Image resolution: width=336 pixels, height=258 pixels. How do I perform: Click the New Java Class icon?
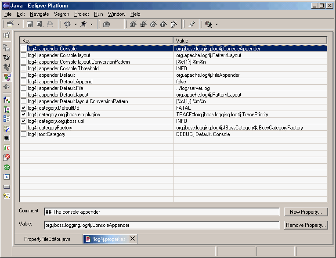[153, 24]
